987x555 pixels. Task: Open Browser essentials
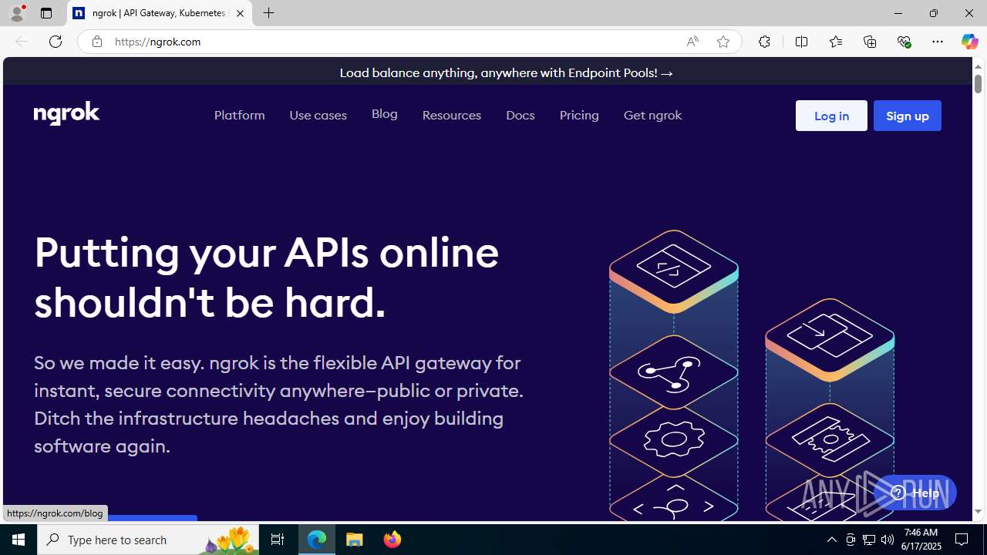(904, 42)
